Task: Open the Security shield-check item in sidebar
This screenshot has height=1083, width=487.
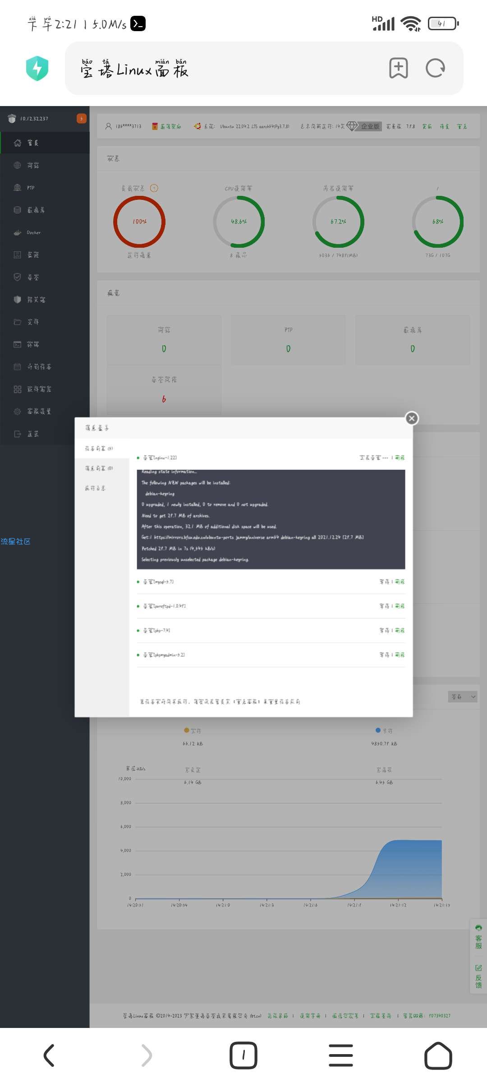Action: (45, 277)
